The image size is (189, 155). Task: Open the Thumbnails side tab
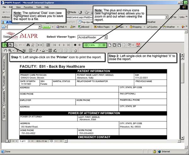click(x=4, y=79)
